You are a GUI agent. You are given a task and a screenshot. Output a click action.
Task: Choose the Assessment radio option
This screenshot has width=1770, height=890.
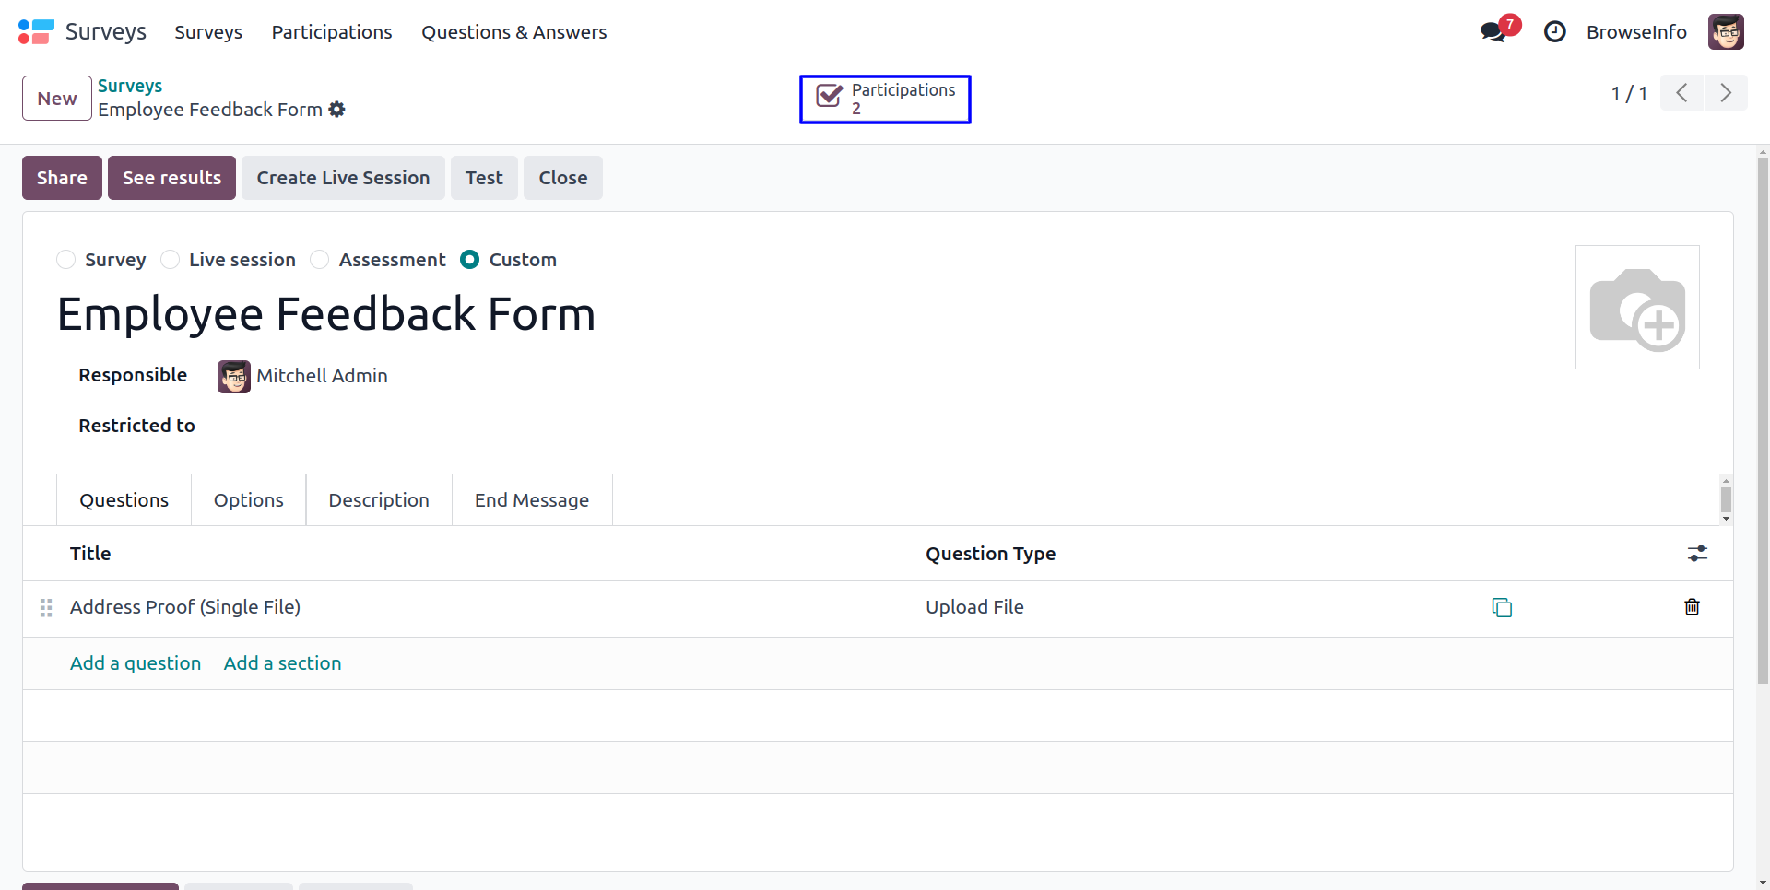click(x=320, y=260)
